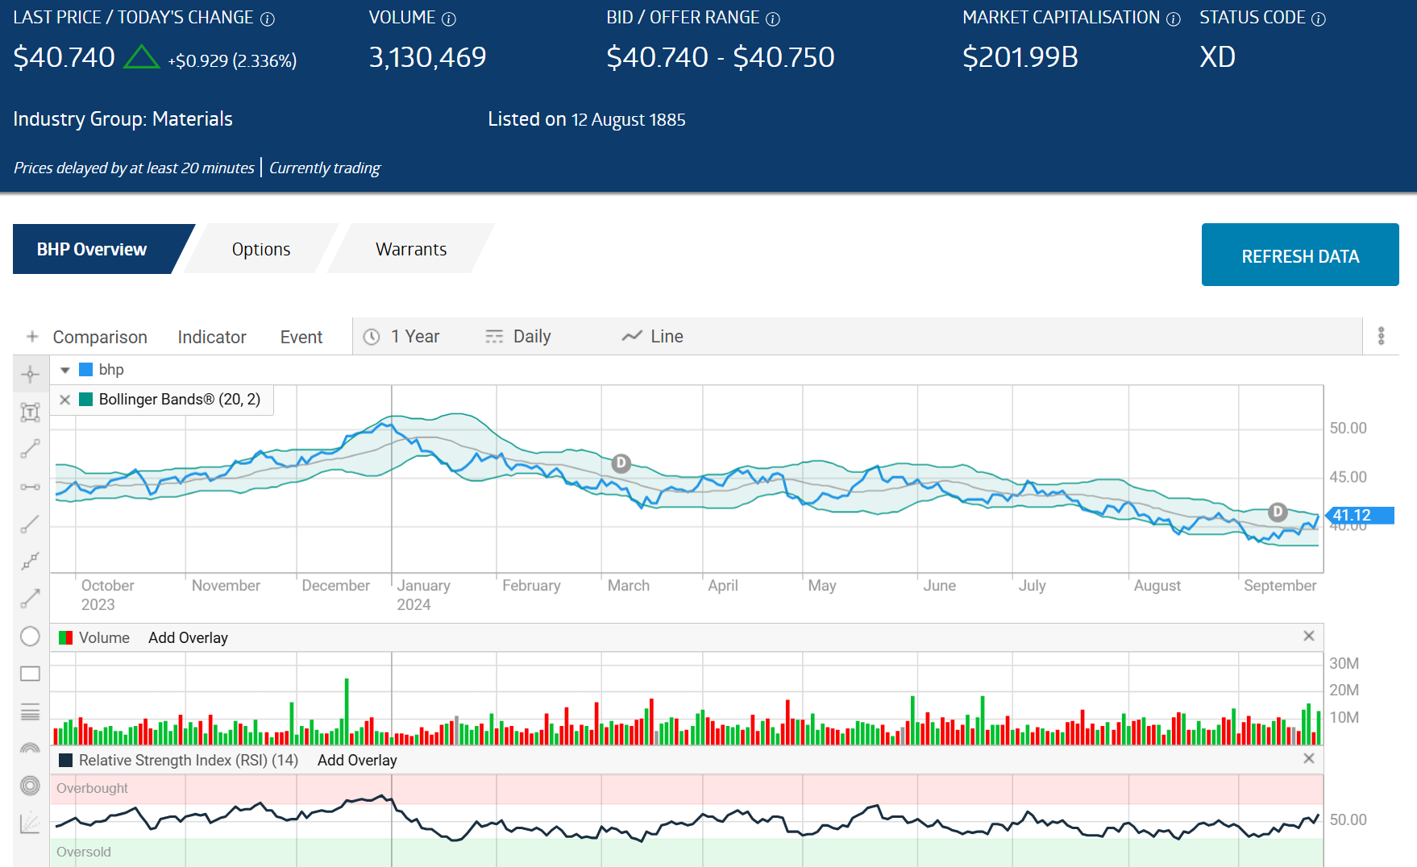Click the Volume panel title
The image size is (1417, 867).
(x=104, y=637)
